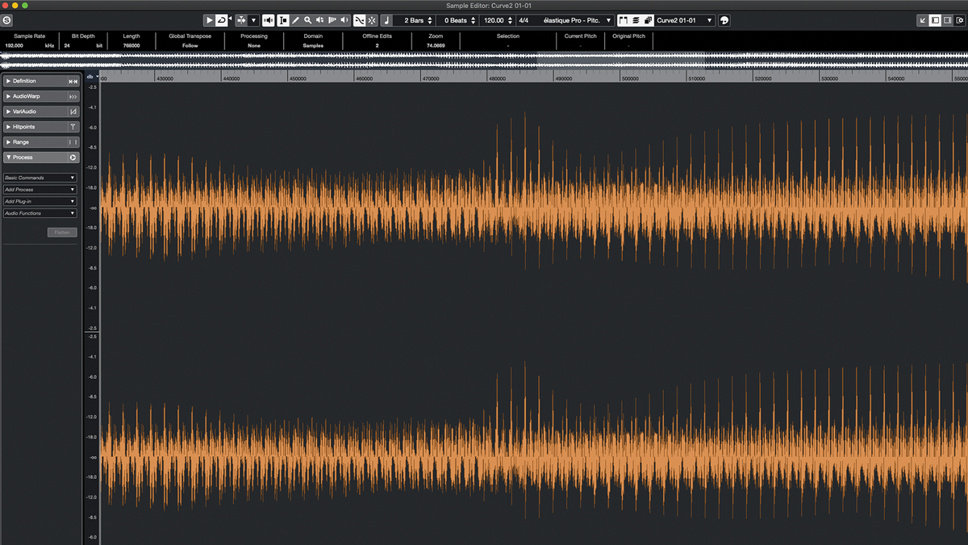The height and width of the screenshot is (545, 968).
Task: Select the Play tool in the toolbar
Action: pyautogui.click(x=319, y=20)
